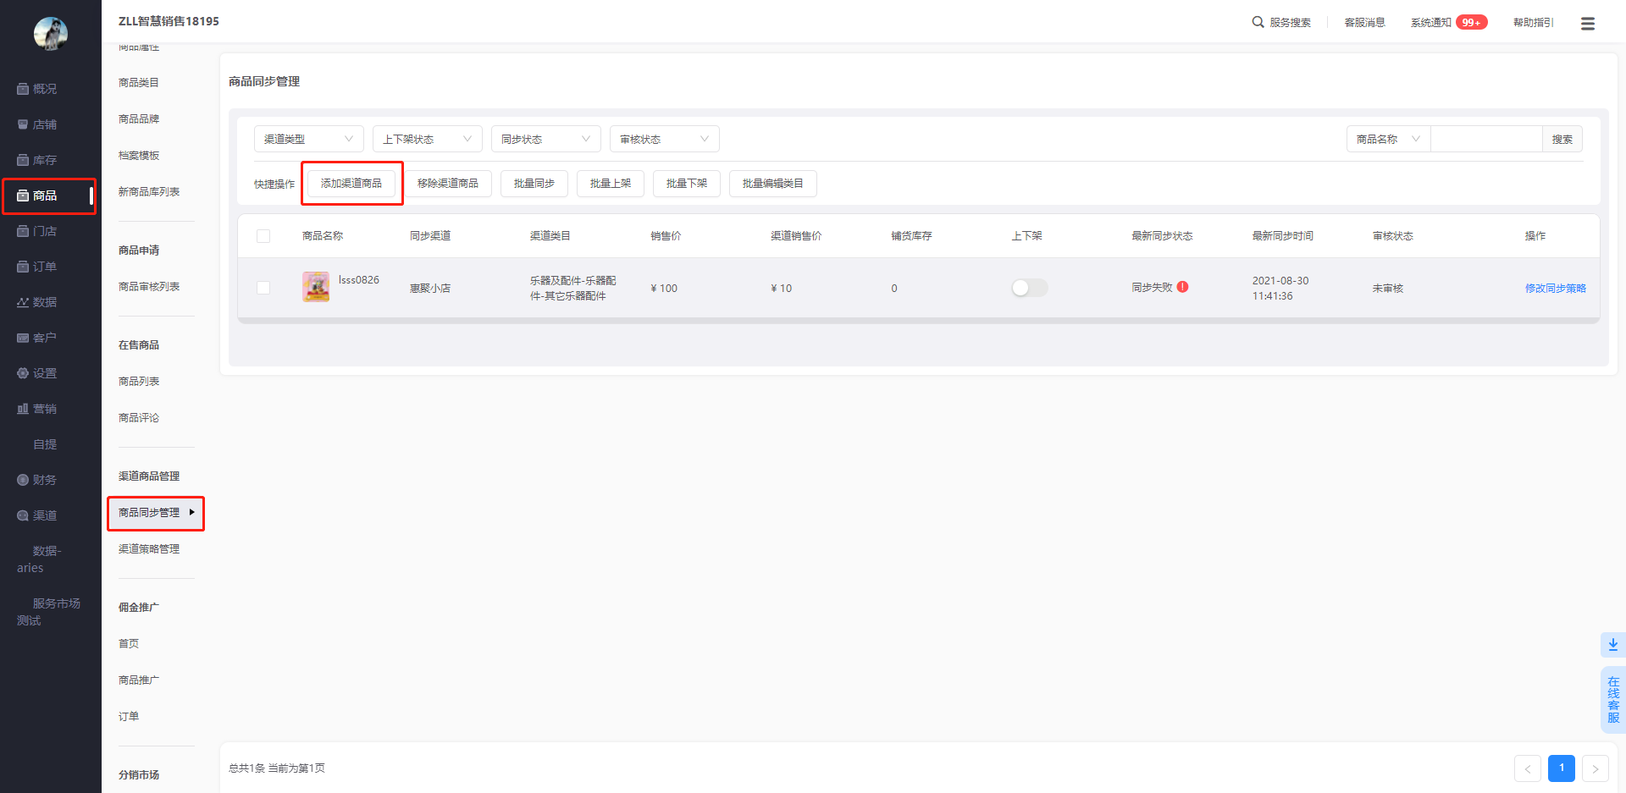The image size is (1626, 793).
Task: Click the search text input field
Action: tap(1485, 139)
